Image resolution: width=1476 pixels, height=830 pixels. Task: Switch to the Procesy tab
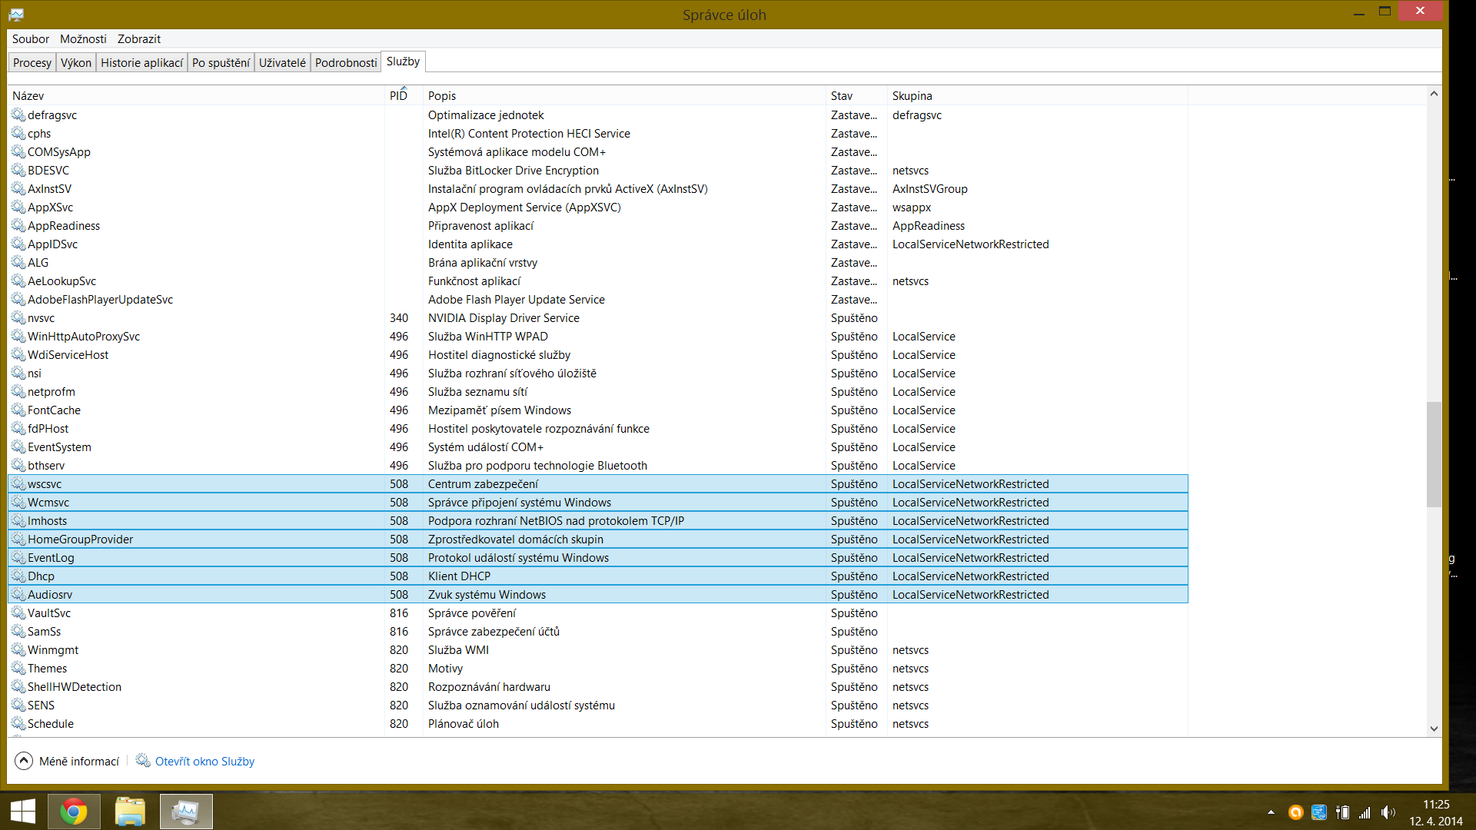[32, 62]
